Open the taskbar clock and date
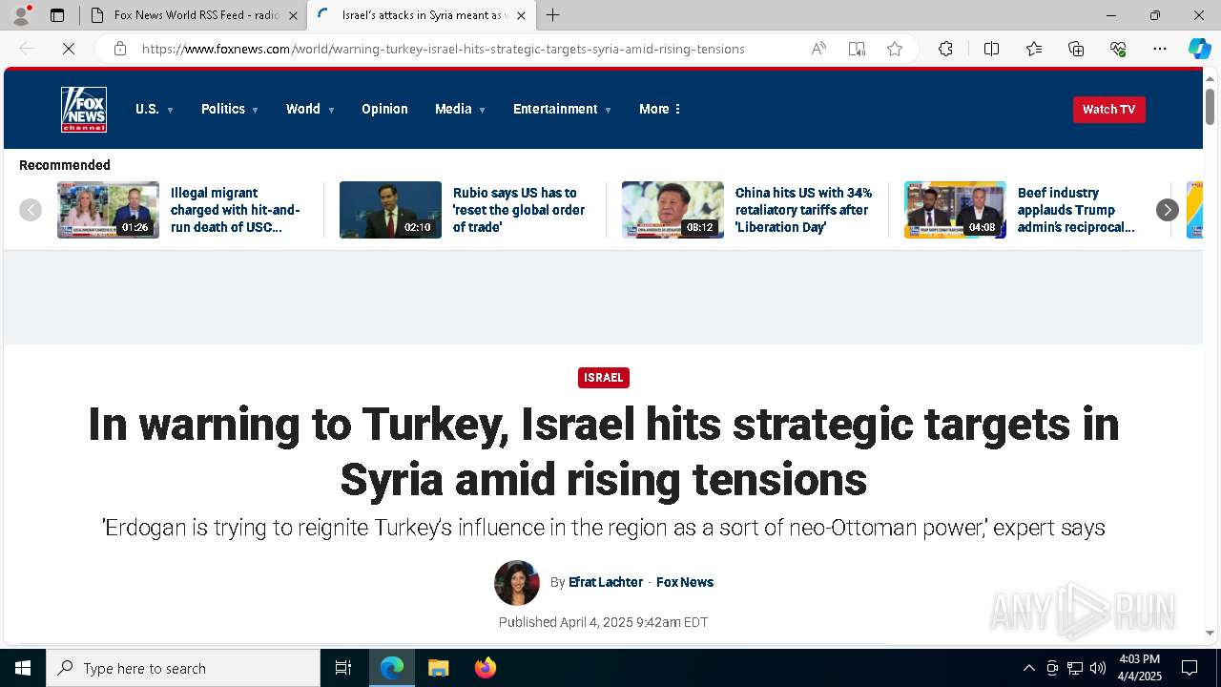1221x687 pixels. click(1140, 668)
